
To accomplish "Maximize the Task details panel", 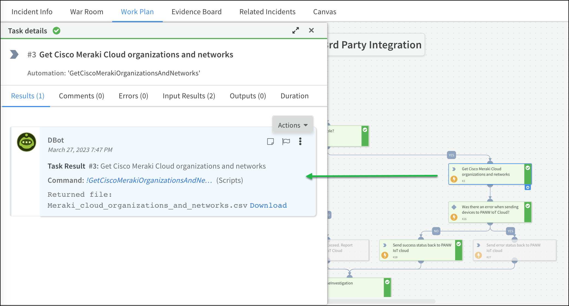I will pos(296,30).
